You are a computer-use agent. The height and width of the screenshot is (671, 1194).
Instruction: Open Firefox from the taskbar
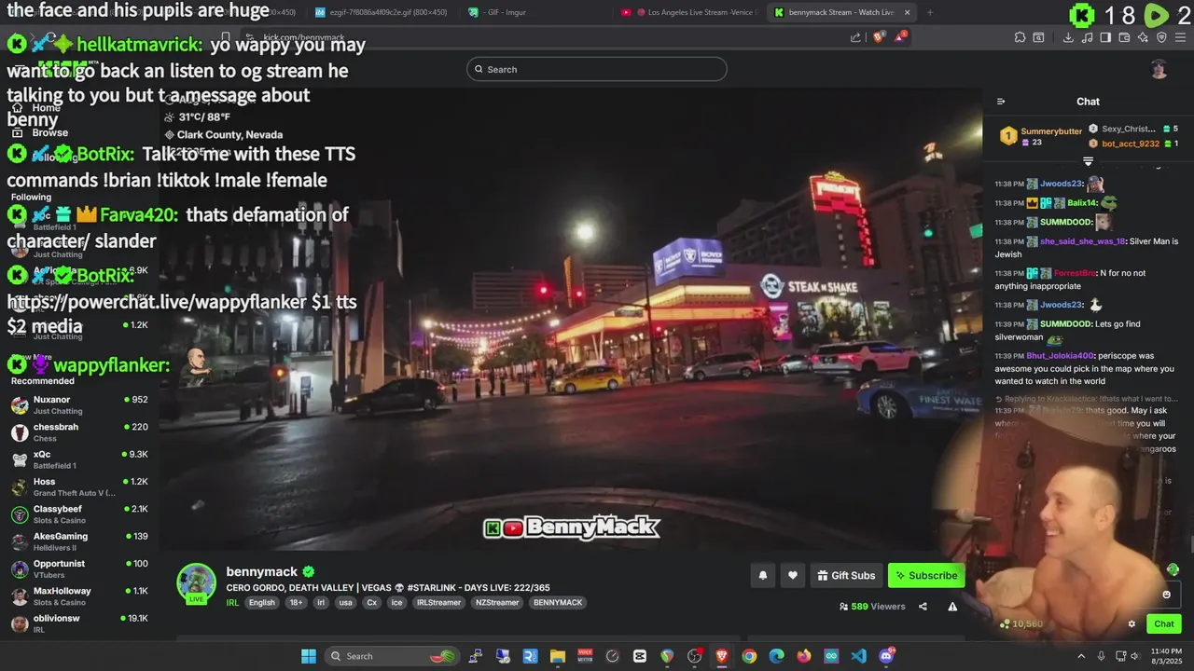804,656
